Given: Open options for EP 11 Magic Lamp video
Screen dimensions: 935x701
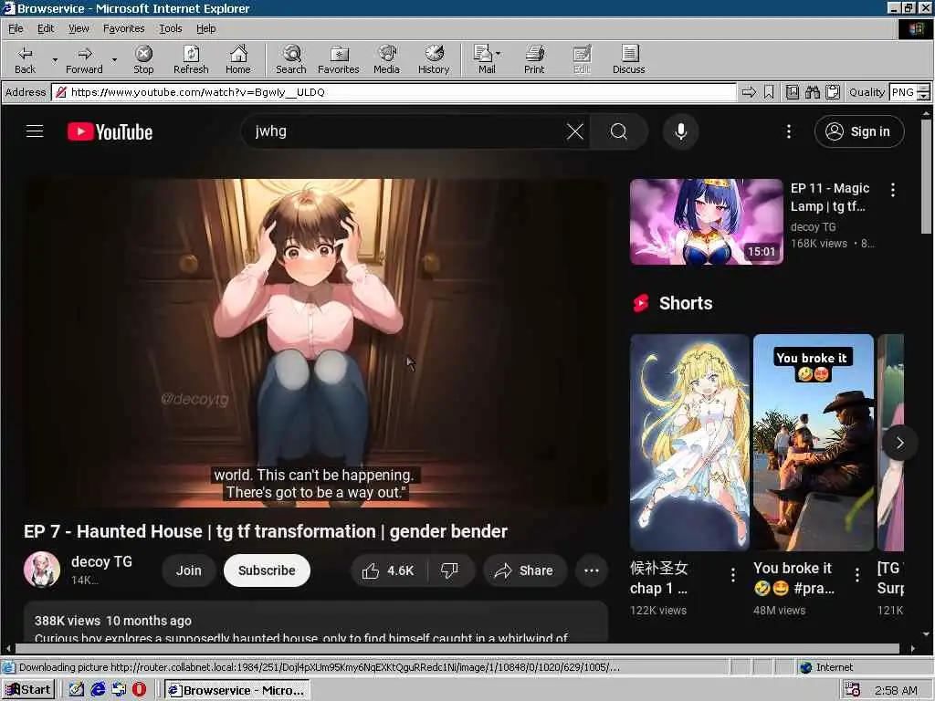Looking at the screenshot, I should tap(893, 190).
